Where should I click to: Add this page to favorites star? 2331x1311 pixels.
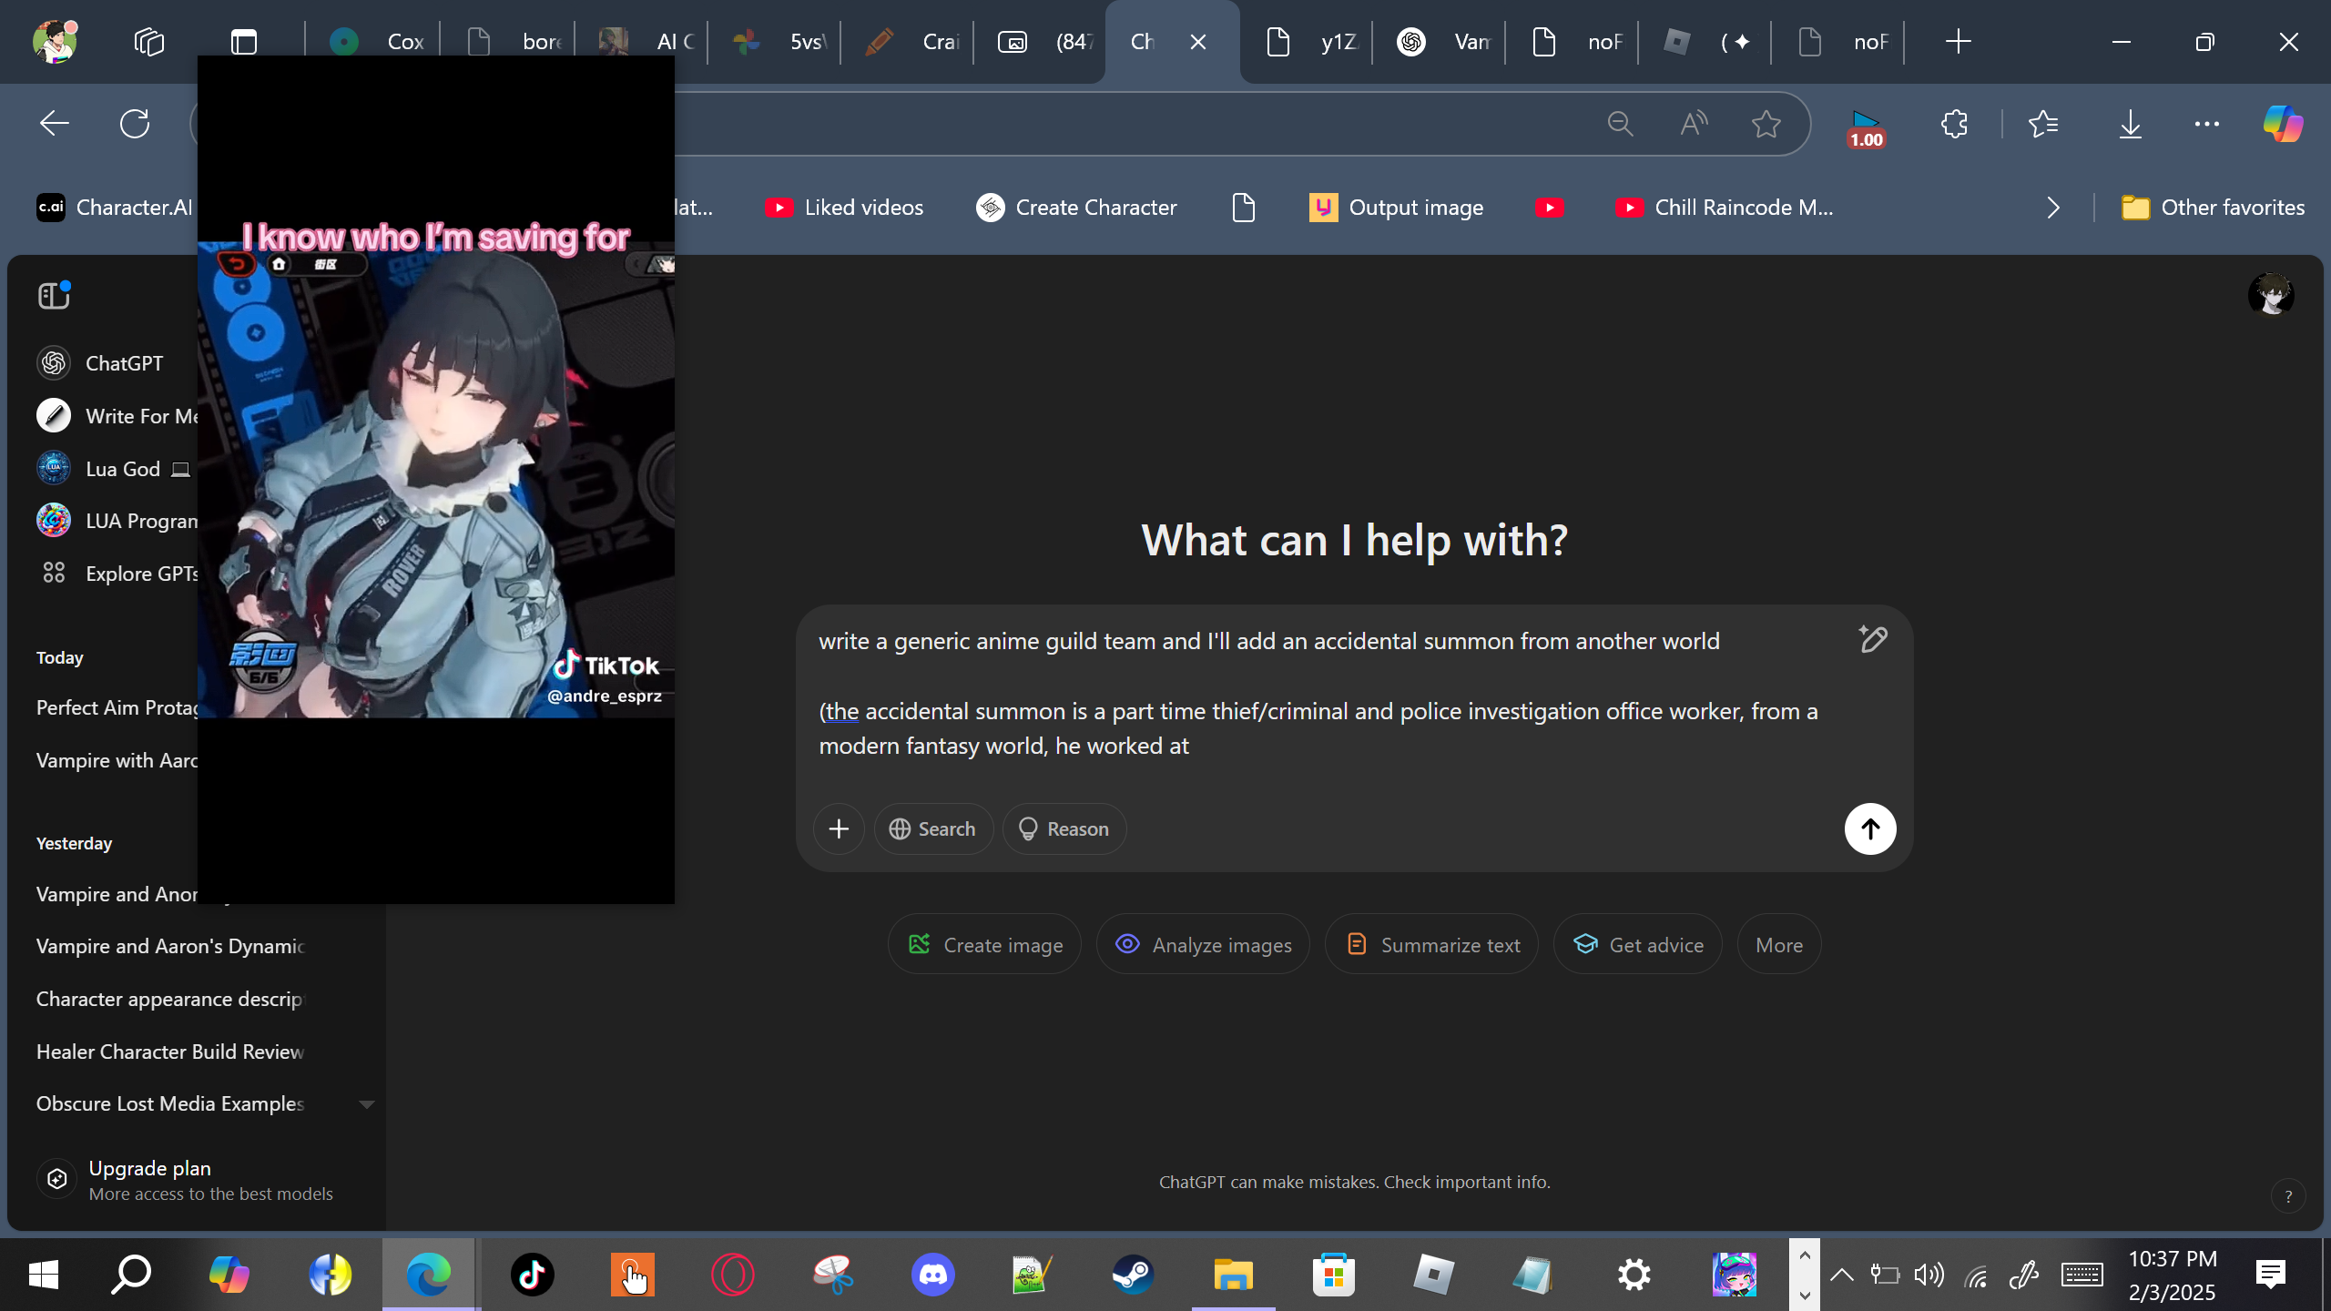pos(1766,124)
